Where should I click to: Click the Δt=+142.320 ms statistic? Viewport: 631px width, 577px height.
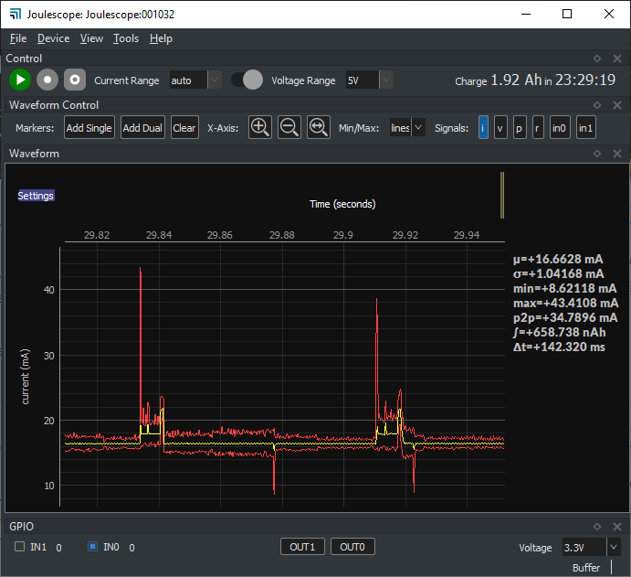559,347
